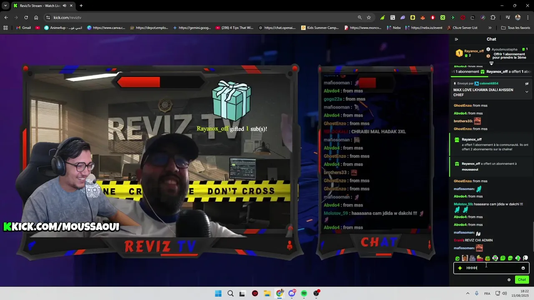Switch FRA keyboard language in the tray
Image resolution: width=534 pixels, height=300 pixels.
point(487,294)
